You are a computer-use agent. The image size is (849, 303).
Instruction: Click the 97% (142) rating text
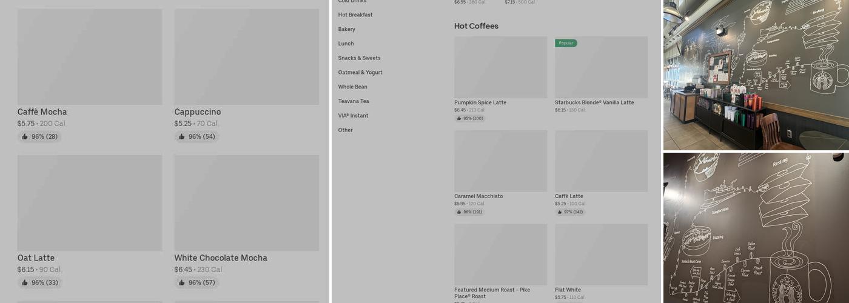574,212
